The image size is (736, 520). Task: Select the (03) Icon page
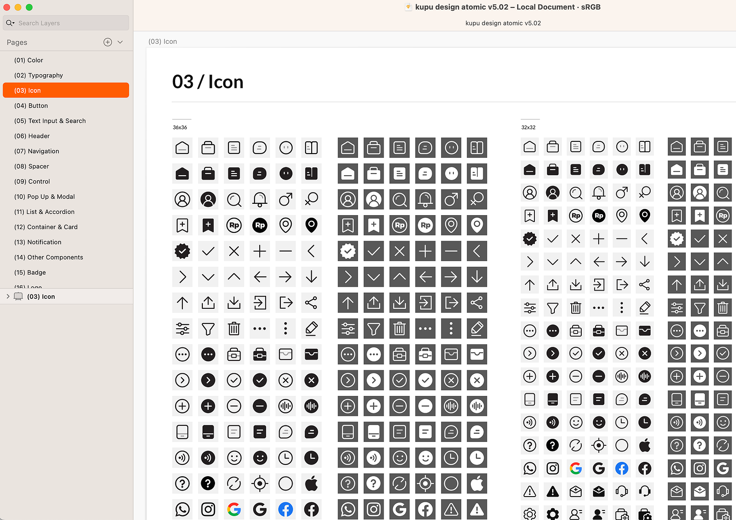point(66,90)
